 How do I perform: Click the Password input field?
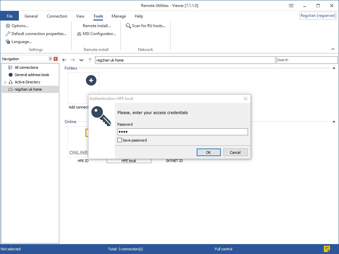(x=182, y=132)
